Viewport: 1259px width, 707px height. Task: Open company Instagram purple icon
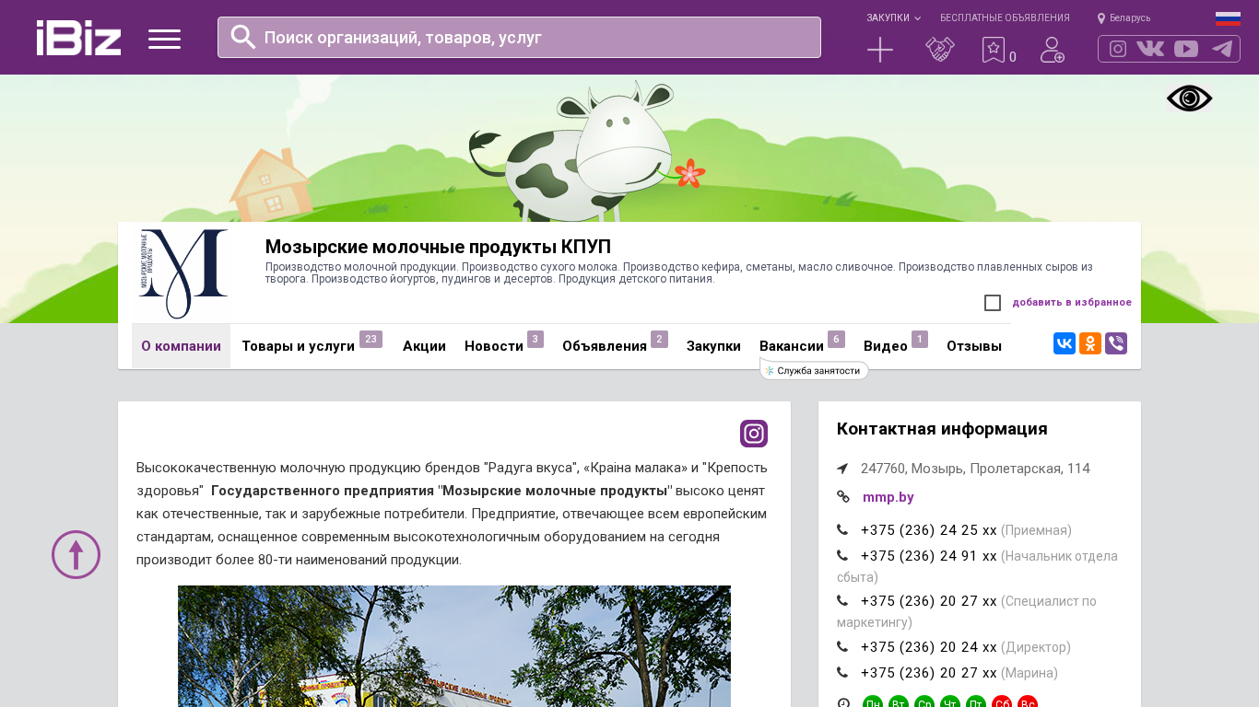[754, 434]
